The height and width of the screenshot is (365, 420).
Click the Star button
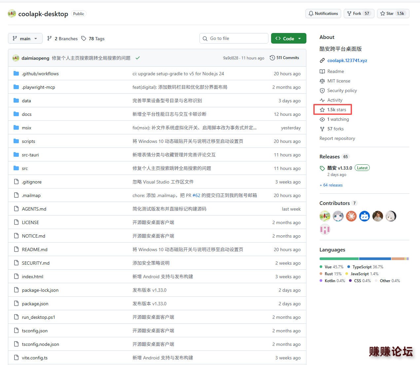click(x=393, y=14)
